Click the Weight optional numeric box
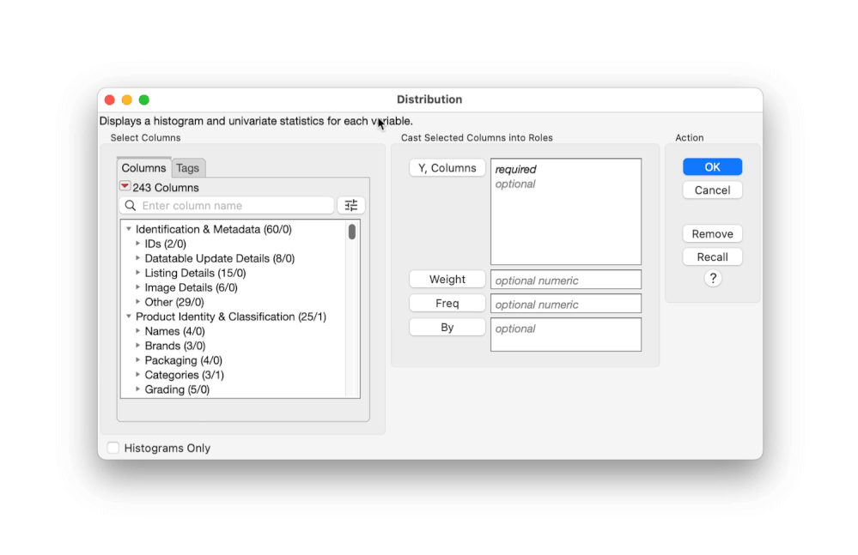858x555 pixels. click(x=566, y=280)
